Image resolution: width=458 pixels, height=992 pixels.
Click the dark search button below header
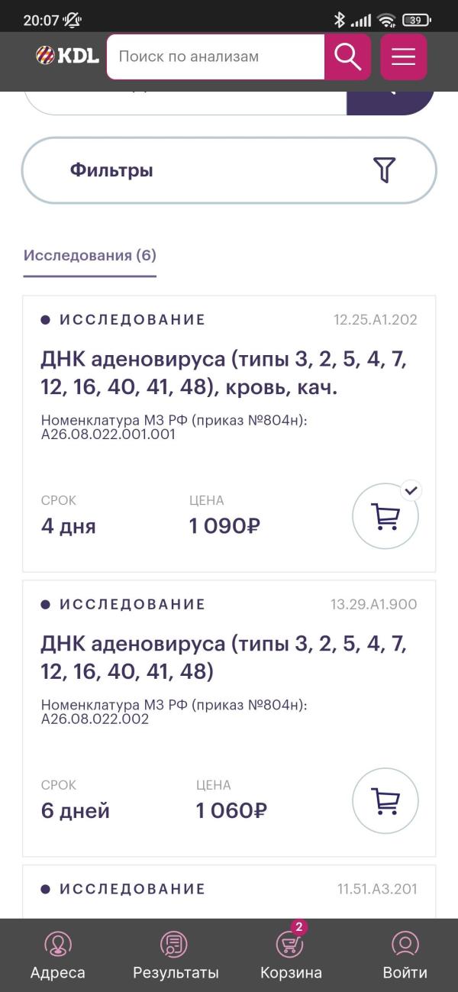391,103
